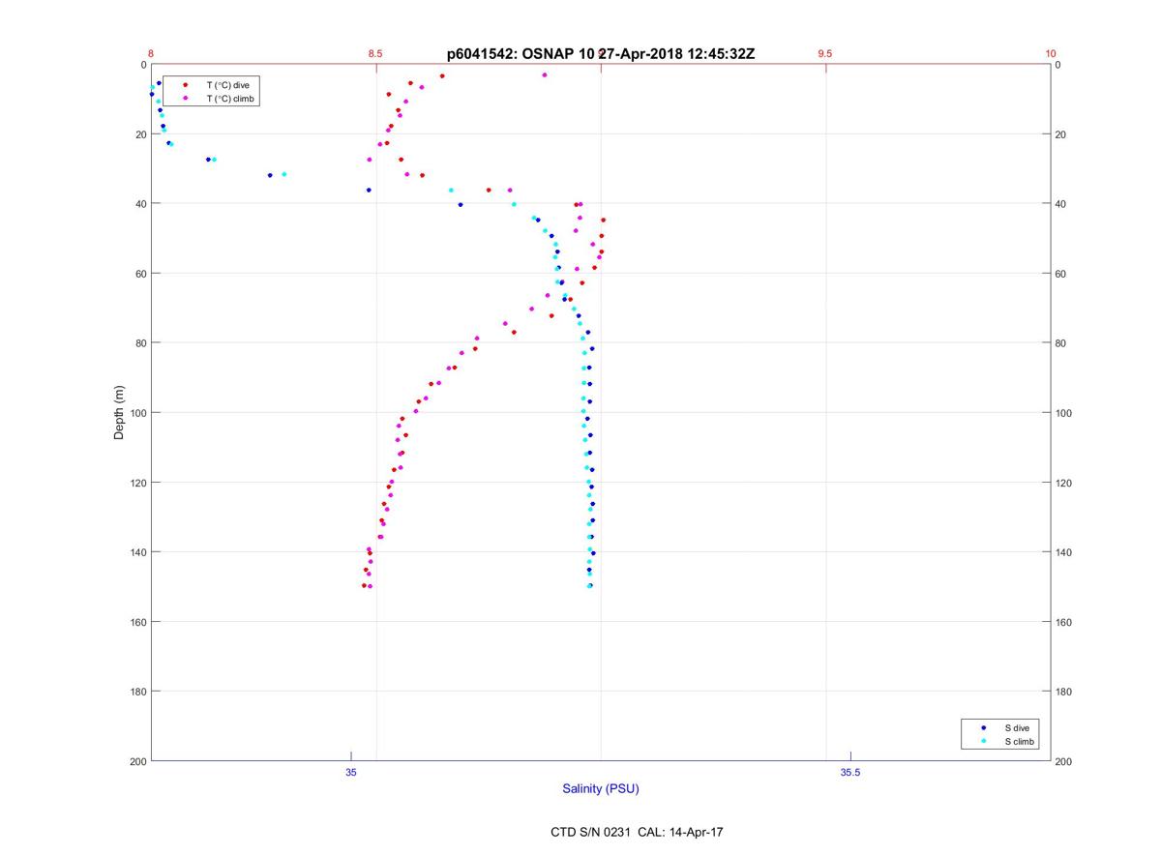Click right depth axis tick label 120
Screen dimensions: 1161x856
pyautogui.click(x=1064, y=483)
